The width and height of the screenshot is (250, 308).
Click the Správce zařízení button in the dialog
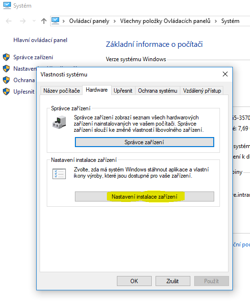(145, 142)
